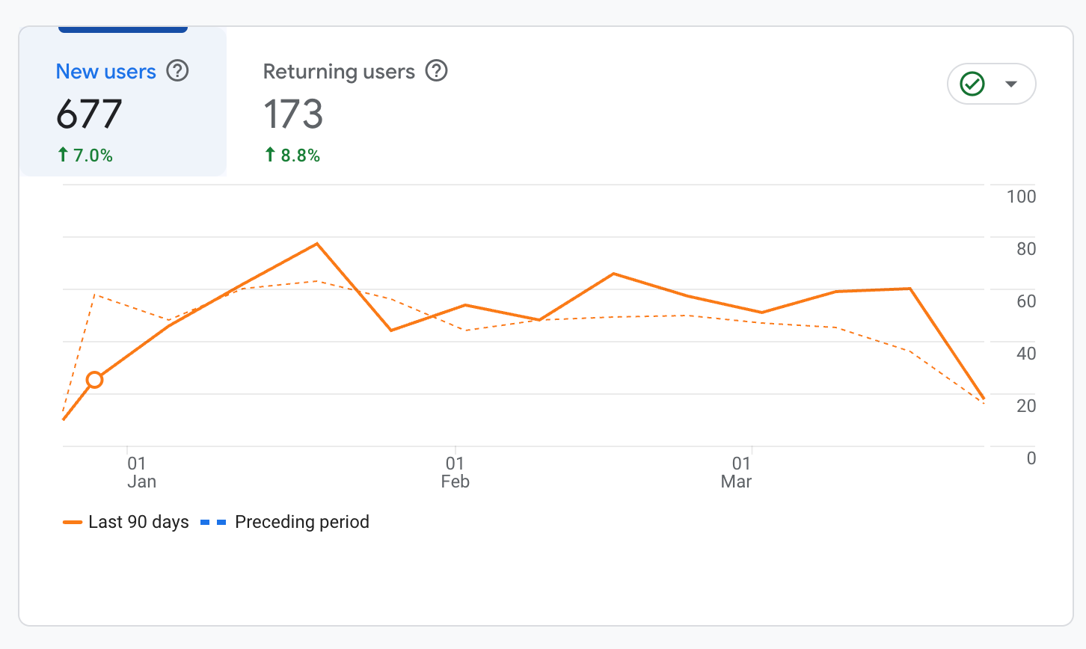Click the help icon beside Returning users
1086x649 pixels.
(438, 71)
